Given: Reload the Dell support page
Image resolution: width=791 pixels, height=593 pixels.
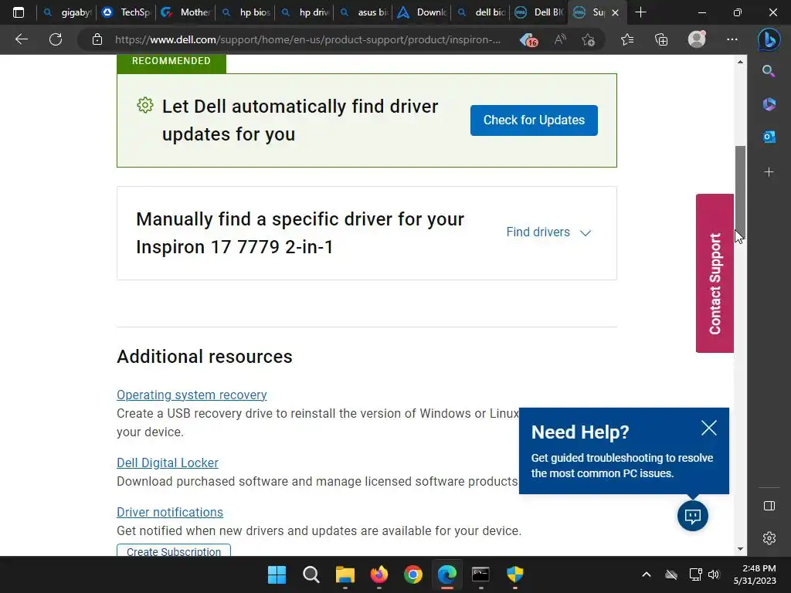Looking at the screenshot, I should [56, 39].
